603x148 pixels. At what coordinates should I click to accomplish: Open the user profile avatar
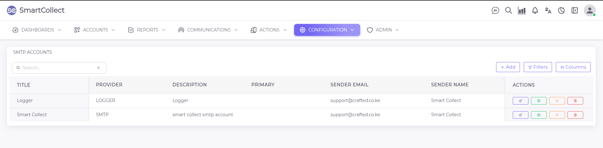589,10
